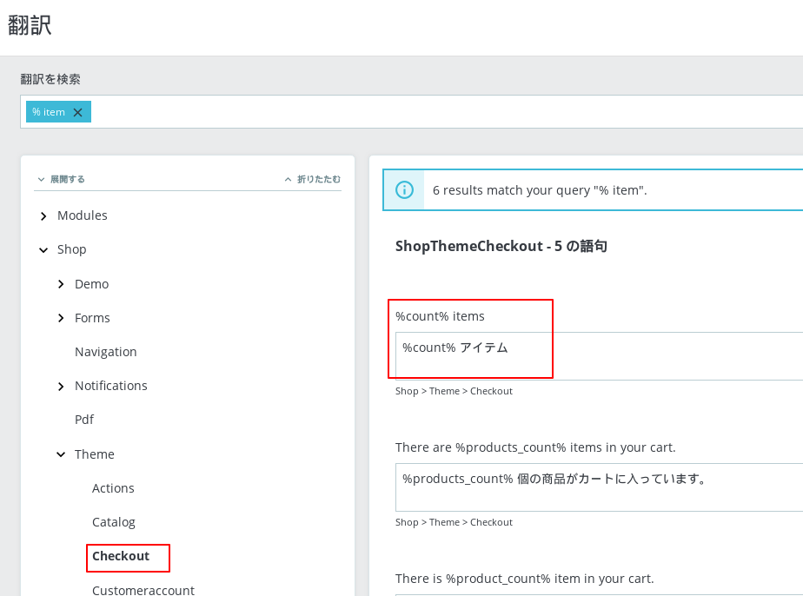Select Theme in the tree

[x=95, y=454]
